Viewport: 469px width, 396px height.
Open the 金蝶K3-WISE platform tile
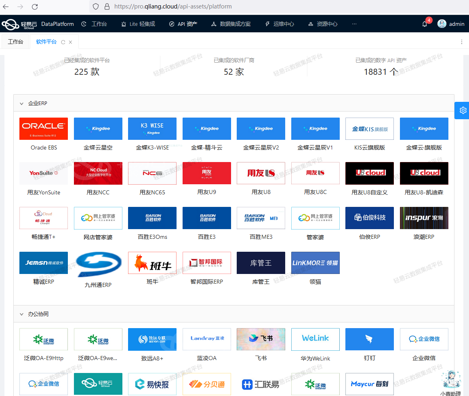pyautogui.click(x=152, y=128)
